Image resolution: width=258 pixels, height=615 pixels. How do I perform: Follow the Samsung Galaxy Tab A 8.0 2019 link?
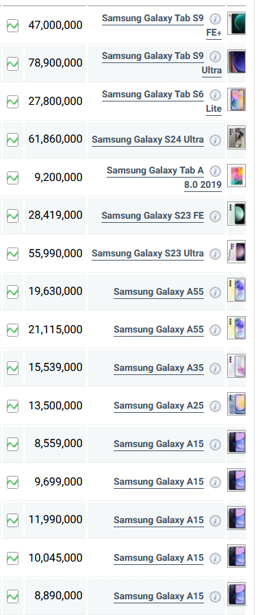point(164,178)
